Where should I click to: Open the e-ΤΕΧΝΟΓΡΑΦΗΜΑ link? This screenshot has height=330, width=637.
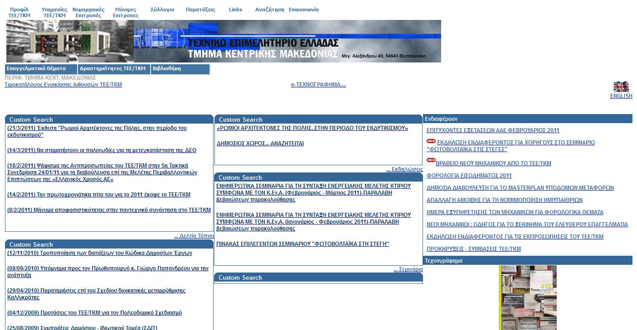(x=318, y=85)
